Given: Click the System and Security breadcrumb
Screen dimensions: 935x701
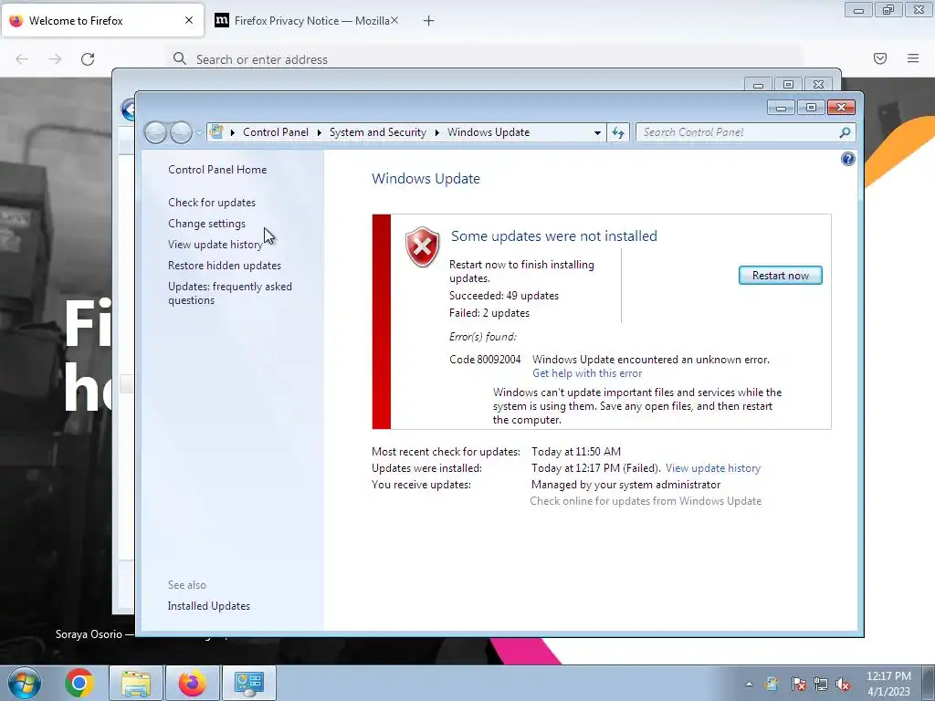Looking at the screenshot, I should [x=377, y=132].
